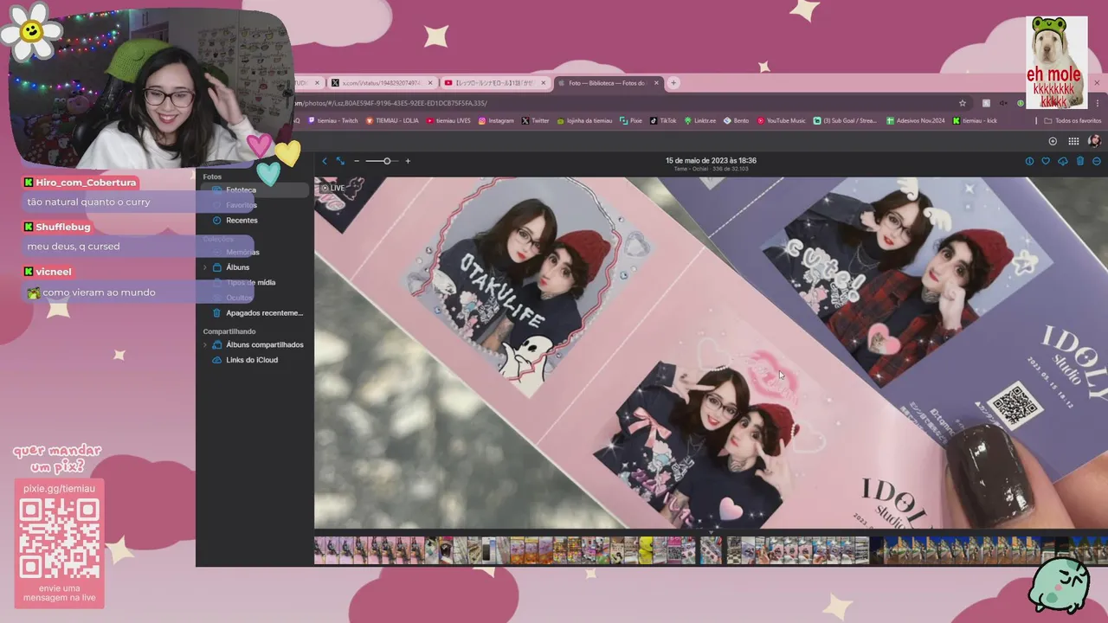Image resolution: width=1108 pixels, height=623 pixels.
Task: Click the browser audio mute extension icon
Action: coord(1003,103)
